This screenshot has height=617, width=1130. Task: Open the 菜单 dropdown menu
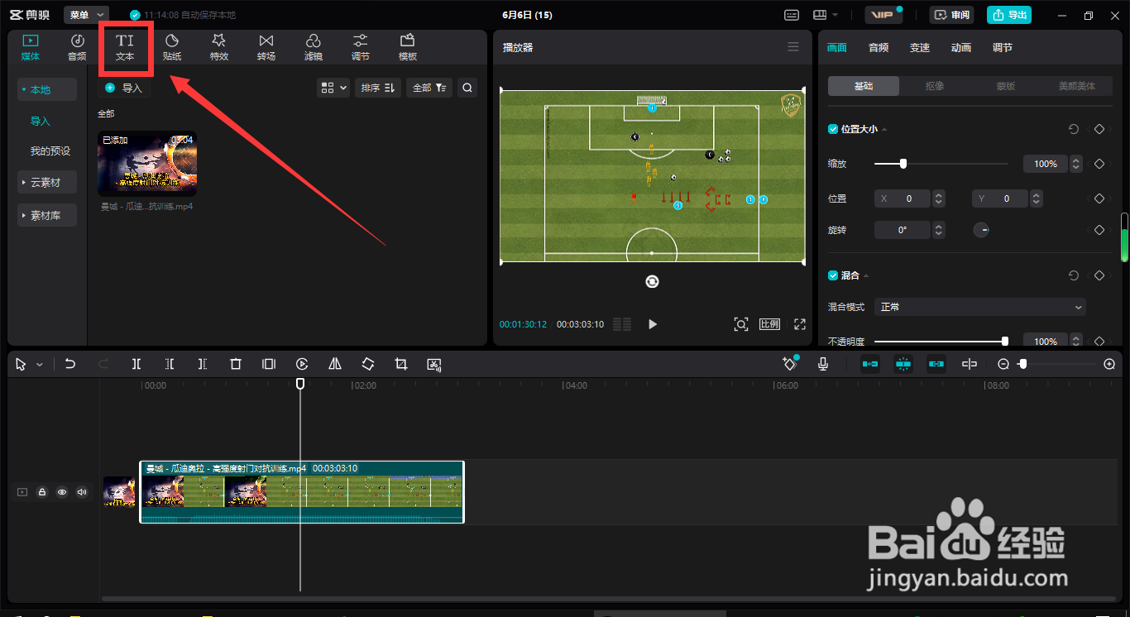pos(86,15)
